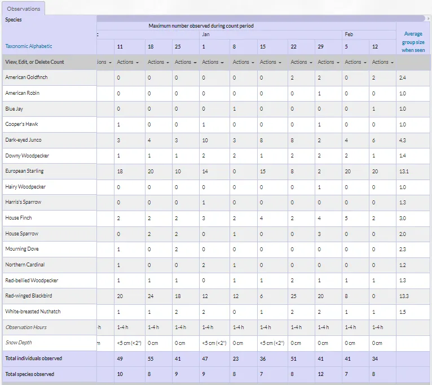The width and height of the screenshot is (432, 385).
Task: Sort species by Taxonomic order
Action: tap(16, 46)
